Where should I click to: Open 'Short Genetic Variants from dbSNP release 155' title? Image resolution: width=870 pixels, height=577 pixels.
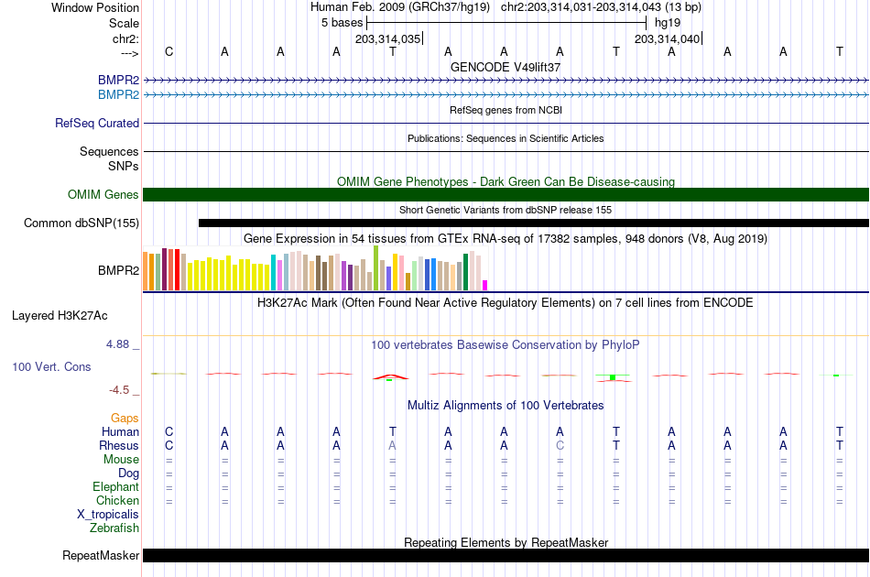point(506,211)
